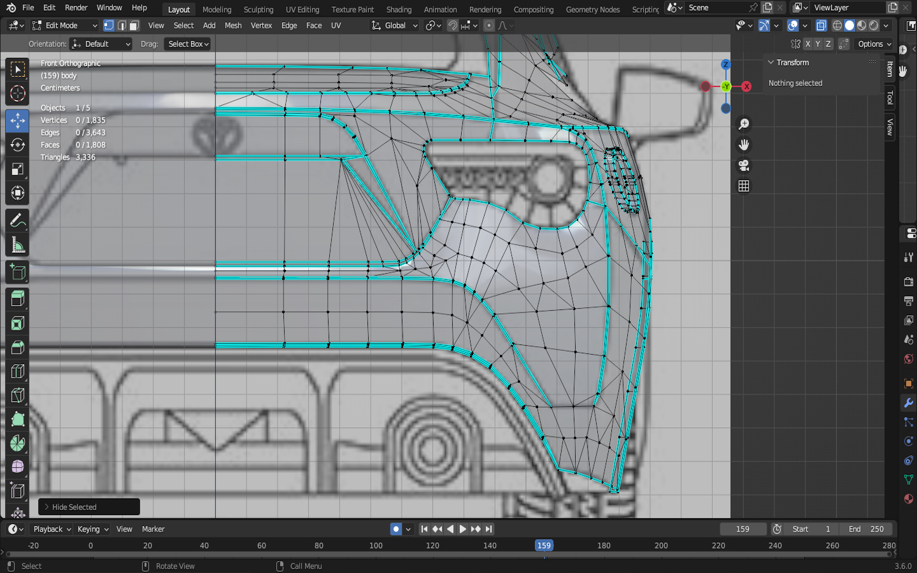This screenshot has width=917, height=573.
Task: Switch to wireframe viewport shading
Action: coord(837,25)
